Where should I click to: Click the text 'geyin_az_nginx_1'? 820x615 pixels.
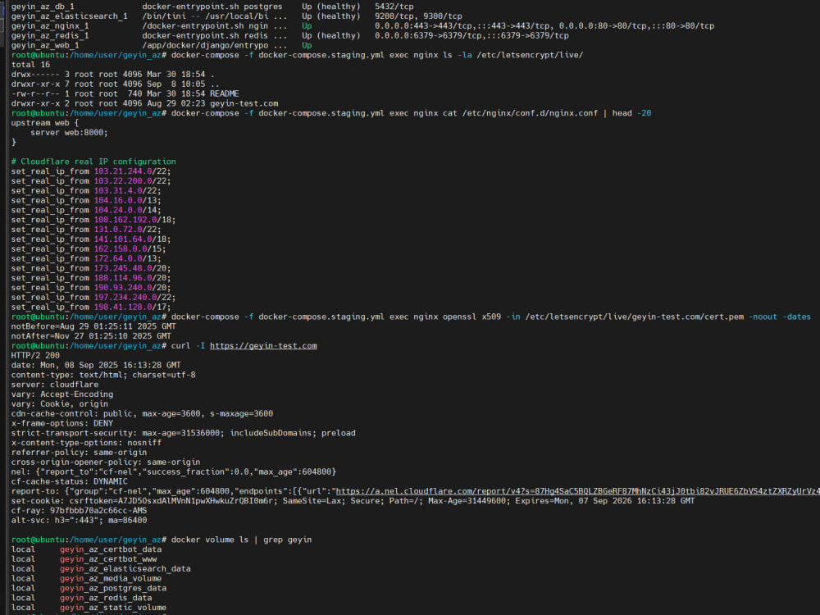50,26
